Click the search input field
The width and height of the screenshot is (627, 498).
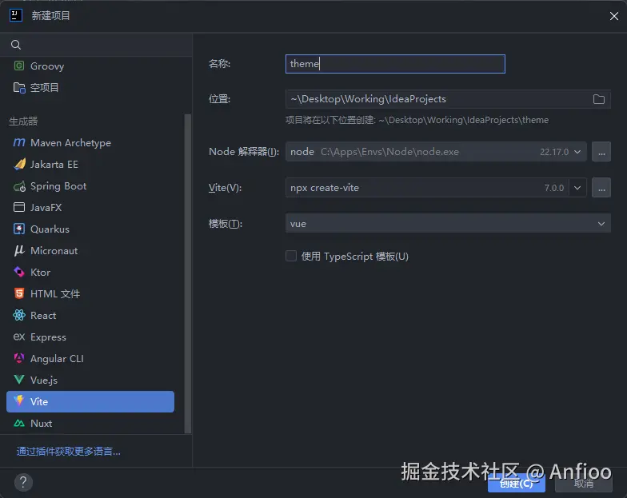pos(96,45)
